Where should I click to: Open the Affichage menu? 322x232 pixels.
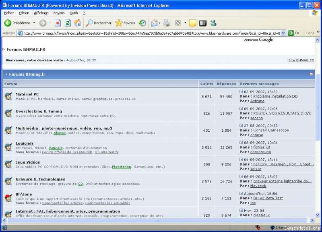pos(41,13)
